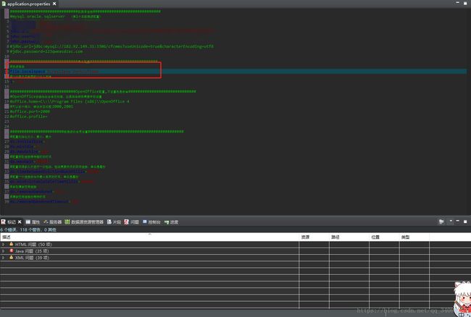471x317 pixels.
Task: Click the XML 问题 warning icon
Action: pyautogui.click(x=12, y=258)
